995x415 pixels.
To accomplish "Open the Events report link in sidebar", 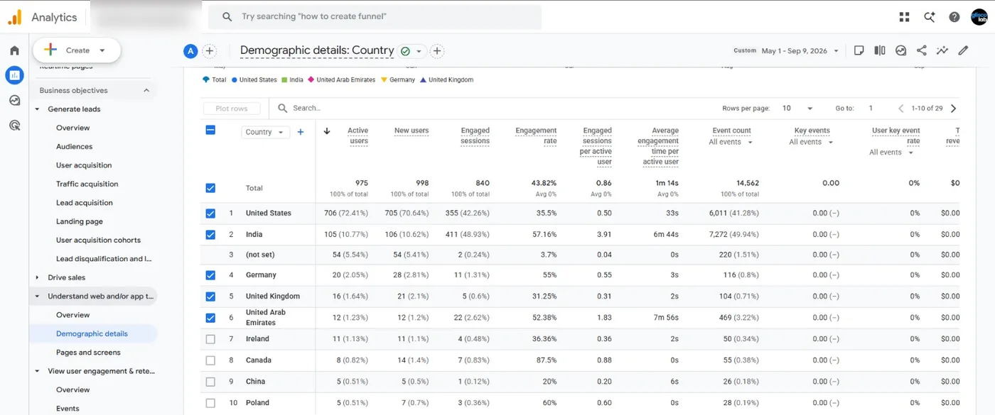I will 68,409.
